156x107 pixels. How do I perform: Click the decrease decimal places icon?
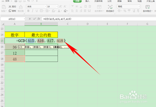138,11
